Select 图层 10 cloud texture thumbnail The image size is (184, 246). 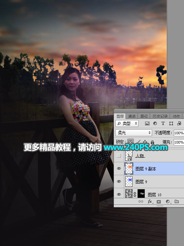point(129,193)
